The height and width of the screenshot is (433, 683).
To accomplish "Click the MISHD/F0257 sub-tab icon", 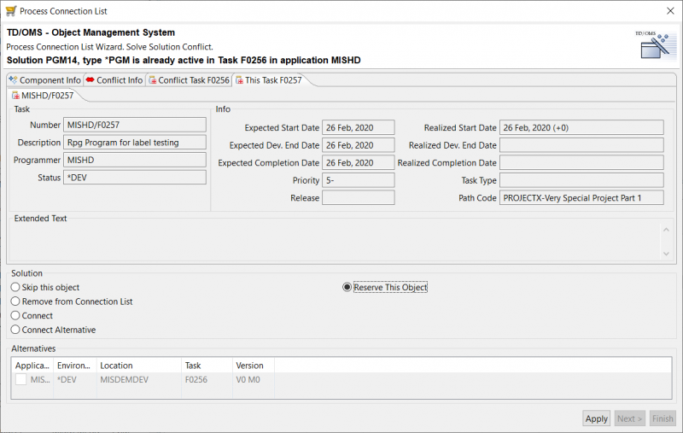I will point(16,96).
